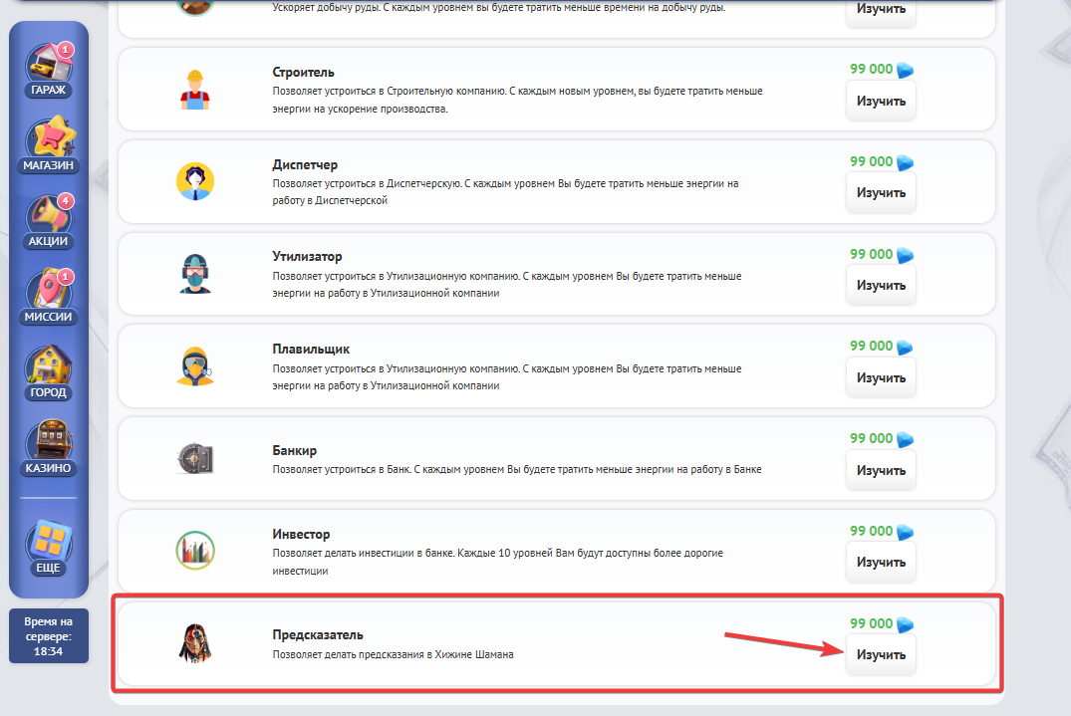
Task: Click the Инвестор chart icon
Action: (x=195, y=550)
